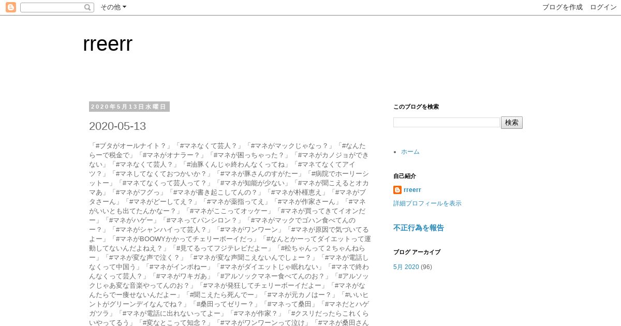
Task: Click the navbar search magnifier icon
Action: pyautogui.click(x=88, y=7)
